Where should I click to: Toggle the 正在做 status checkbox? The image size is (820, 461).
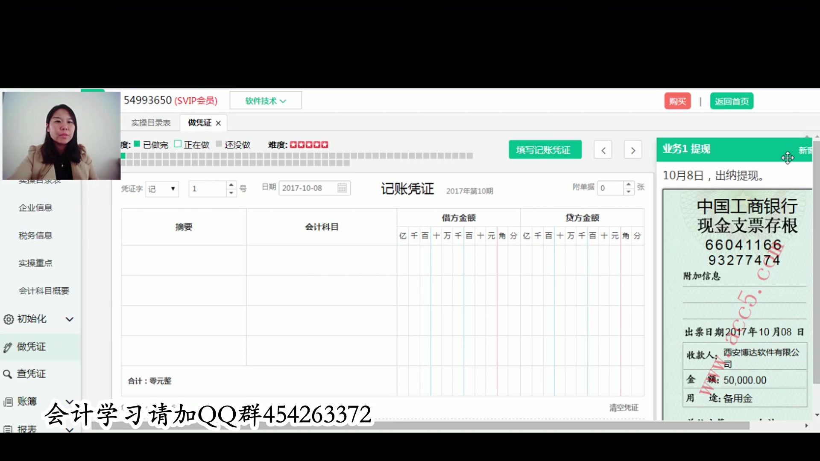tap(178, 144)
